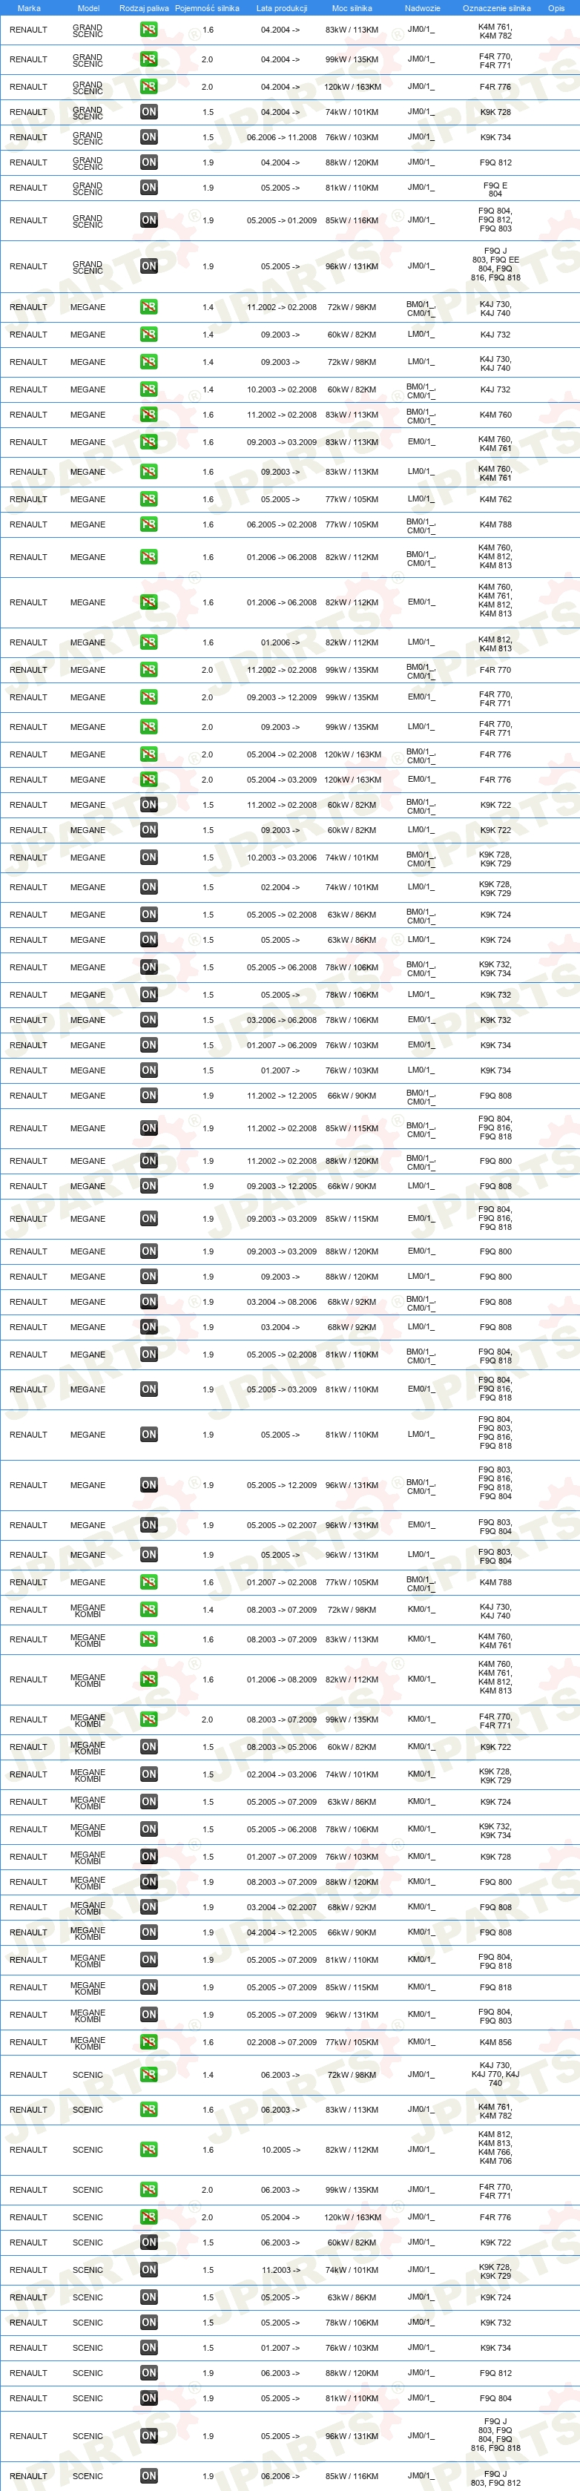Click the Moc silnika column header

coord(352,7)
